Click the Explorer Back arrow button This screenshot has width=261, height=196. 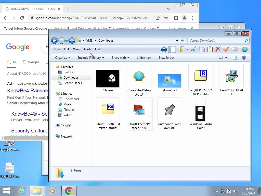pos(54,41)
